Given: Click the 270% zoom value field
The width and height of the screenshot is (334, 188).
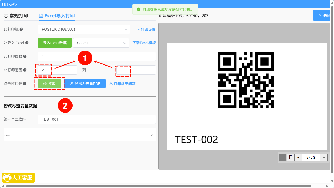Looking at the screenshot, I should (311, 157).
